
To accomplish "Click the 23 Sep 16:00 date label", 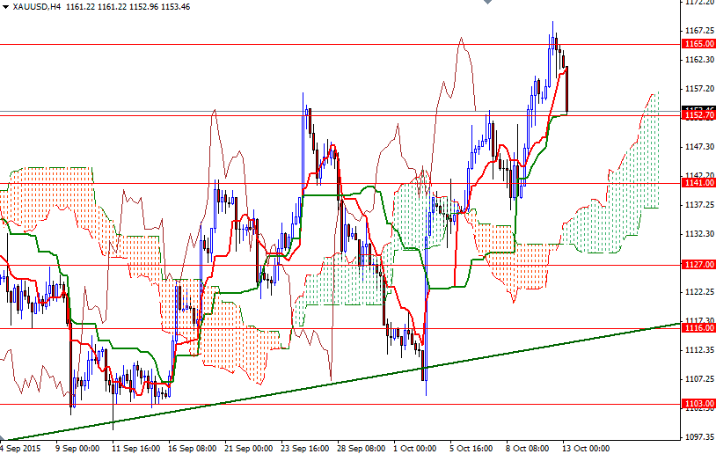I will 303,447.
